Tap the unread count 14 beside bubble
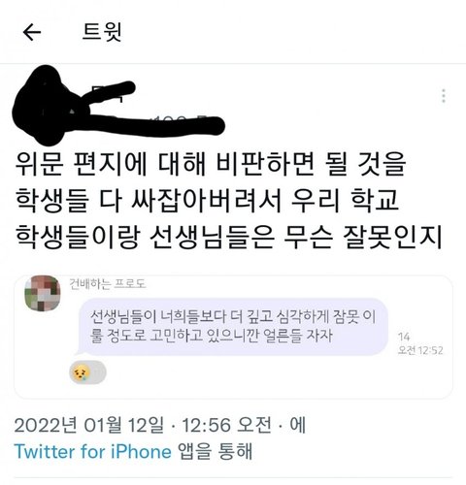The width and height of the screenshot is (466, 485). (404, 337)
